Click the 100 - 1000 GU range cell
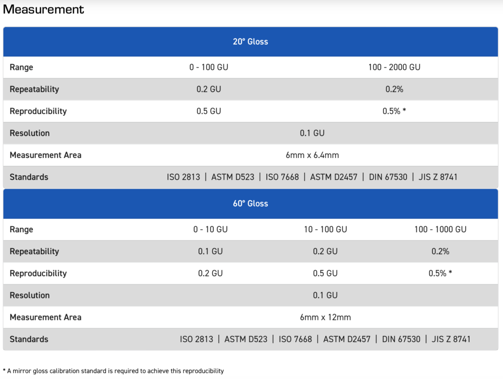 point(440,229)
